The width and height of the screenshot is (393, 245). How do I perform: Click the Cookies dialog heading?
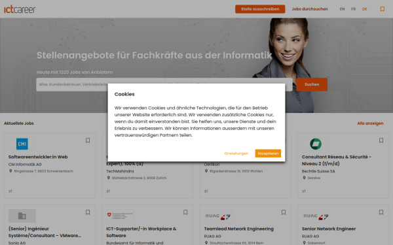(x=124, y=94)
